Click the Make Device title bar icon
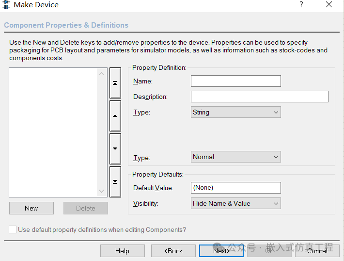Screen dimensions: 344x261 6,5
